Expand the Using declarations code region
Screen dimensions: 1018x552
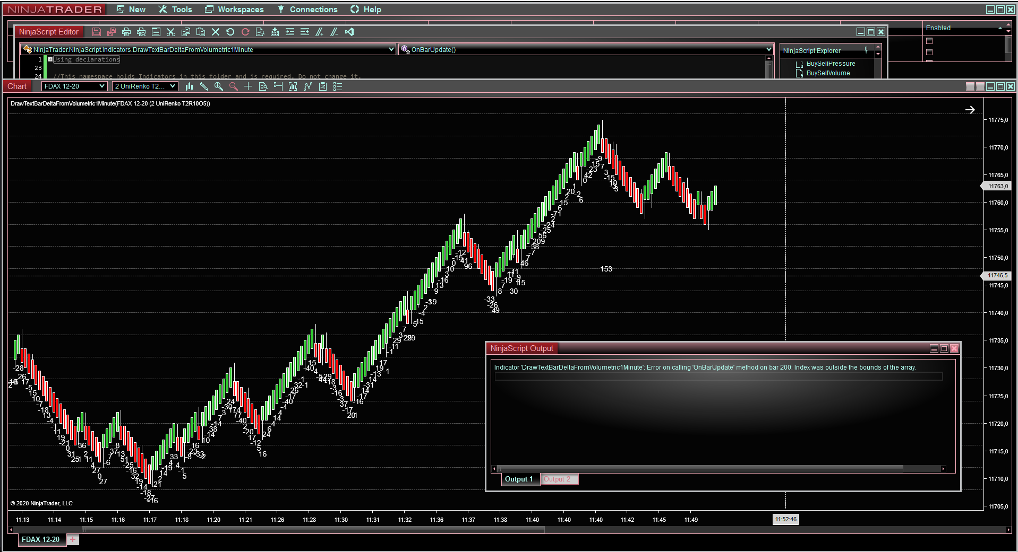tap(50, 59)
